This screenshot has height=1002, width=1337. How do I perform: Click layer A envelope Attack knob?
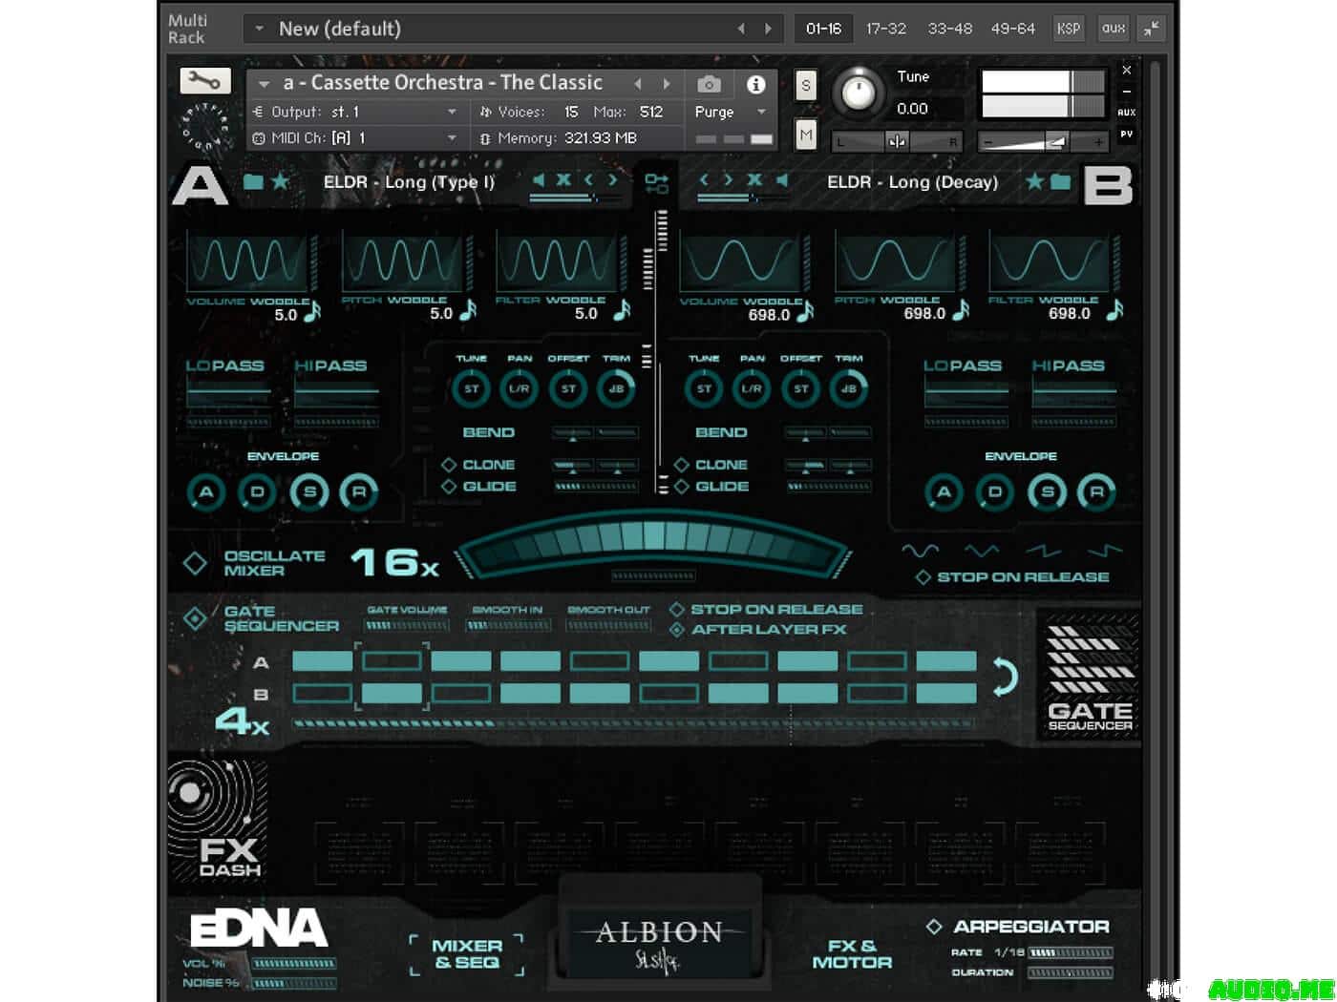click(x=206, y=492)
